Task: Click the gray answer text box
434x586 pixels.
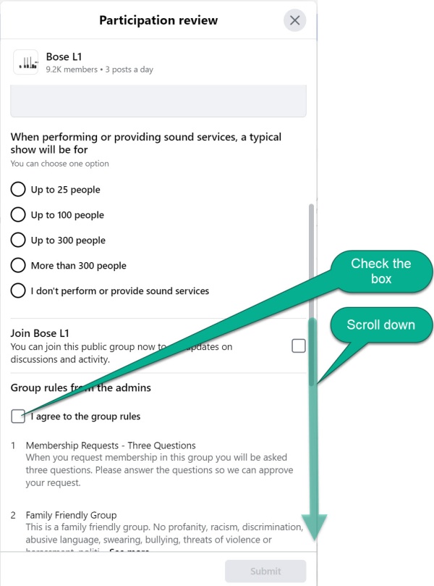Action: [x=158, y=101]
